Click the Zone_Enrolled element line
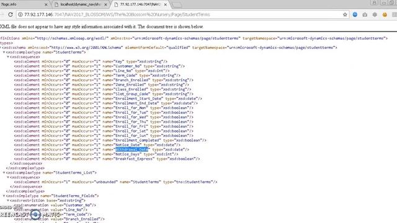The width and height of the screenshot is (397, 223). pyautogui.click(x=102, y=85)
